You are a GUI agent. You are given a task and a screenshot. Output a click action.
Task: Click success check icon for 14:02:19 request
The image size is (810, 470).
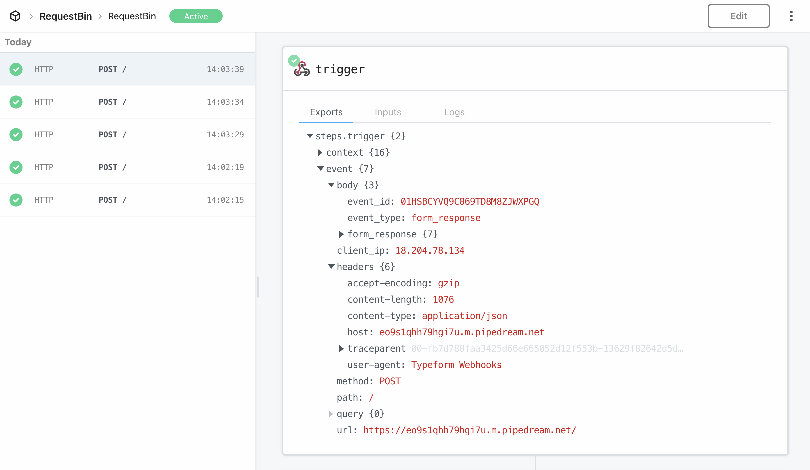pos(16,167)
